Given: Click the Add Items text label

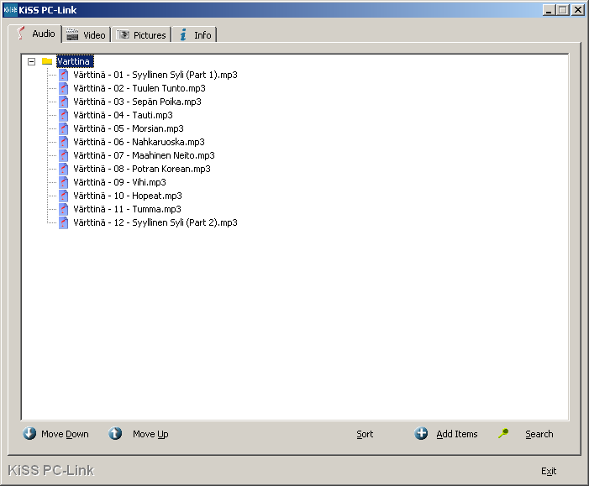Looking at the screenshot, I should click(457, 434).
